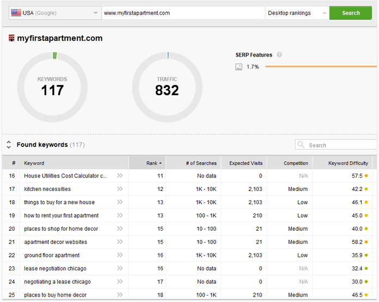Image resolution: width=379 pixels, height=302 pixels.
Task: Click the orange SERP features 1.7% bar
Action: (321, 66)
